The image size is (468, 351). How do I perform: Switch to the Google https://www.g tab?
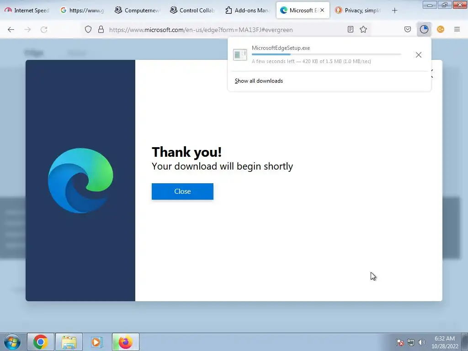click(82, 11)
